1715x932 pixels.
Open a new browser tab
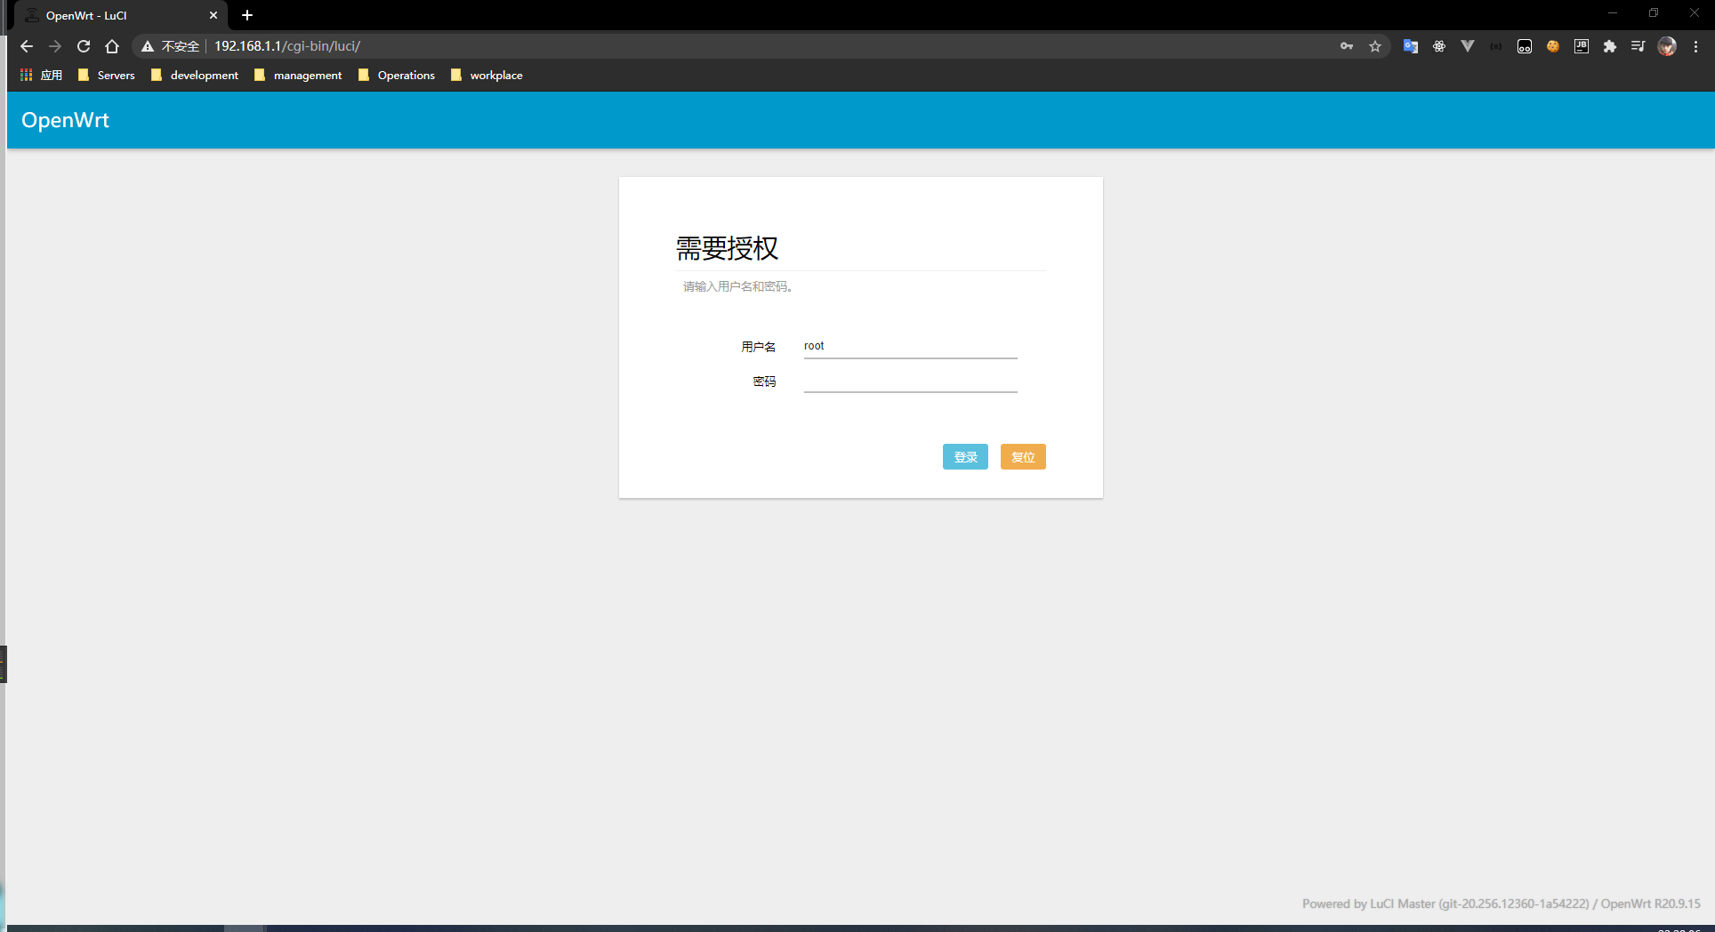(247, 15)
